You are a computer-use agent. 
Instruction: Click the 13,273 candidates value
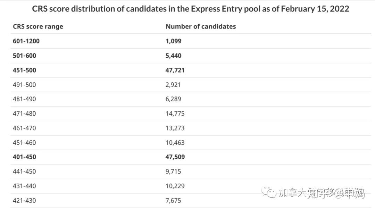click(175, 128)
